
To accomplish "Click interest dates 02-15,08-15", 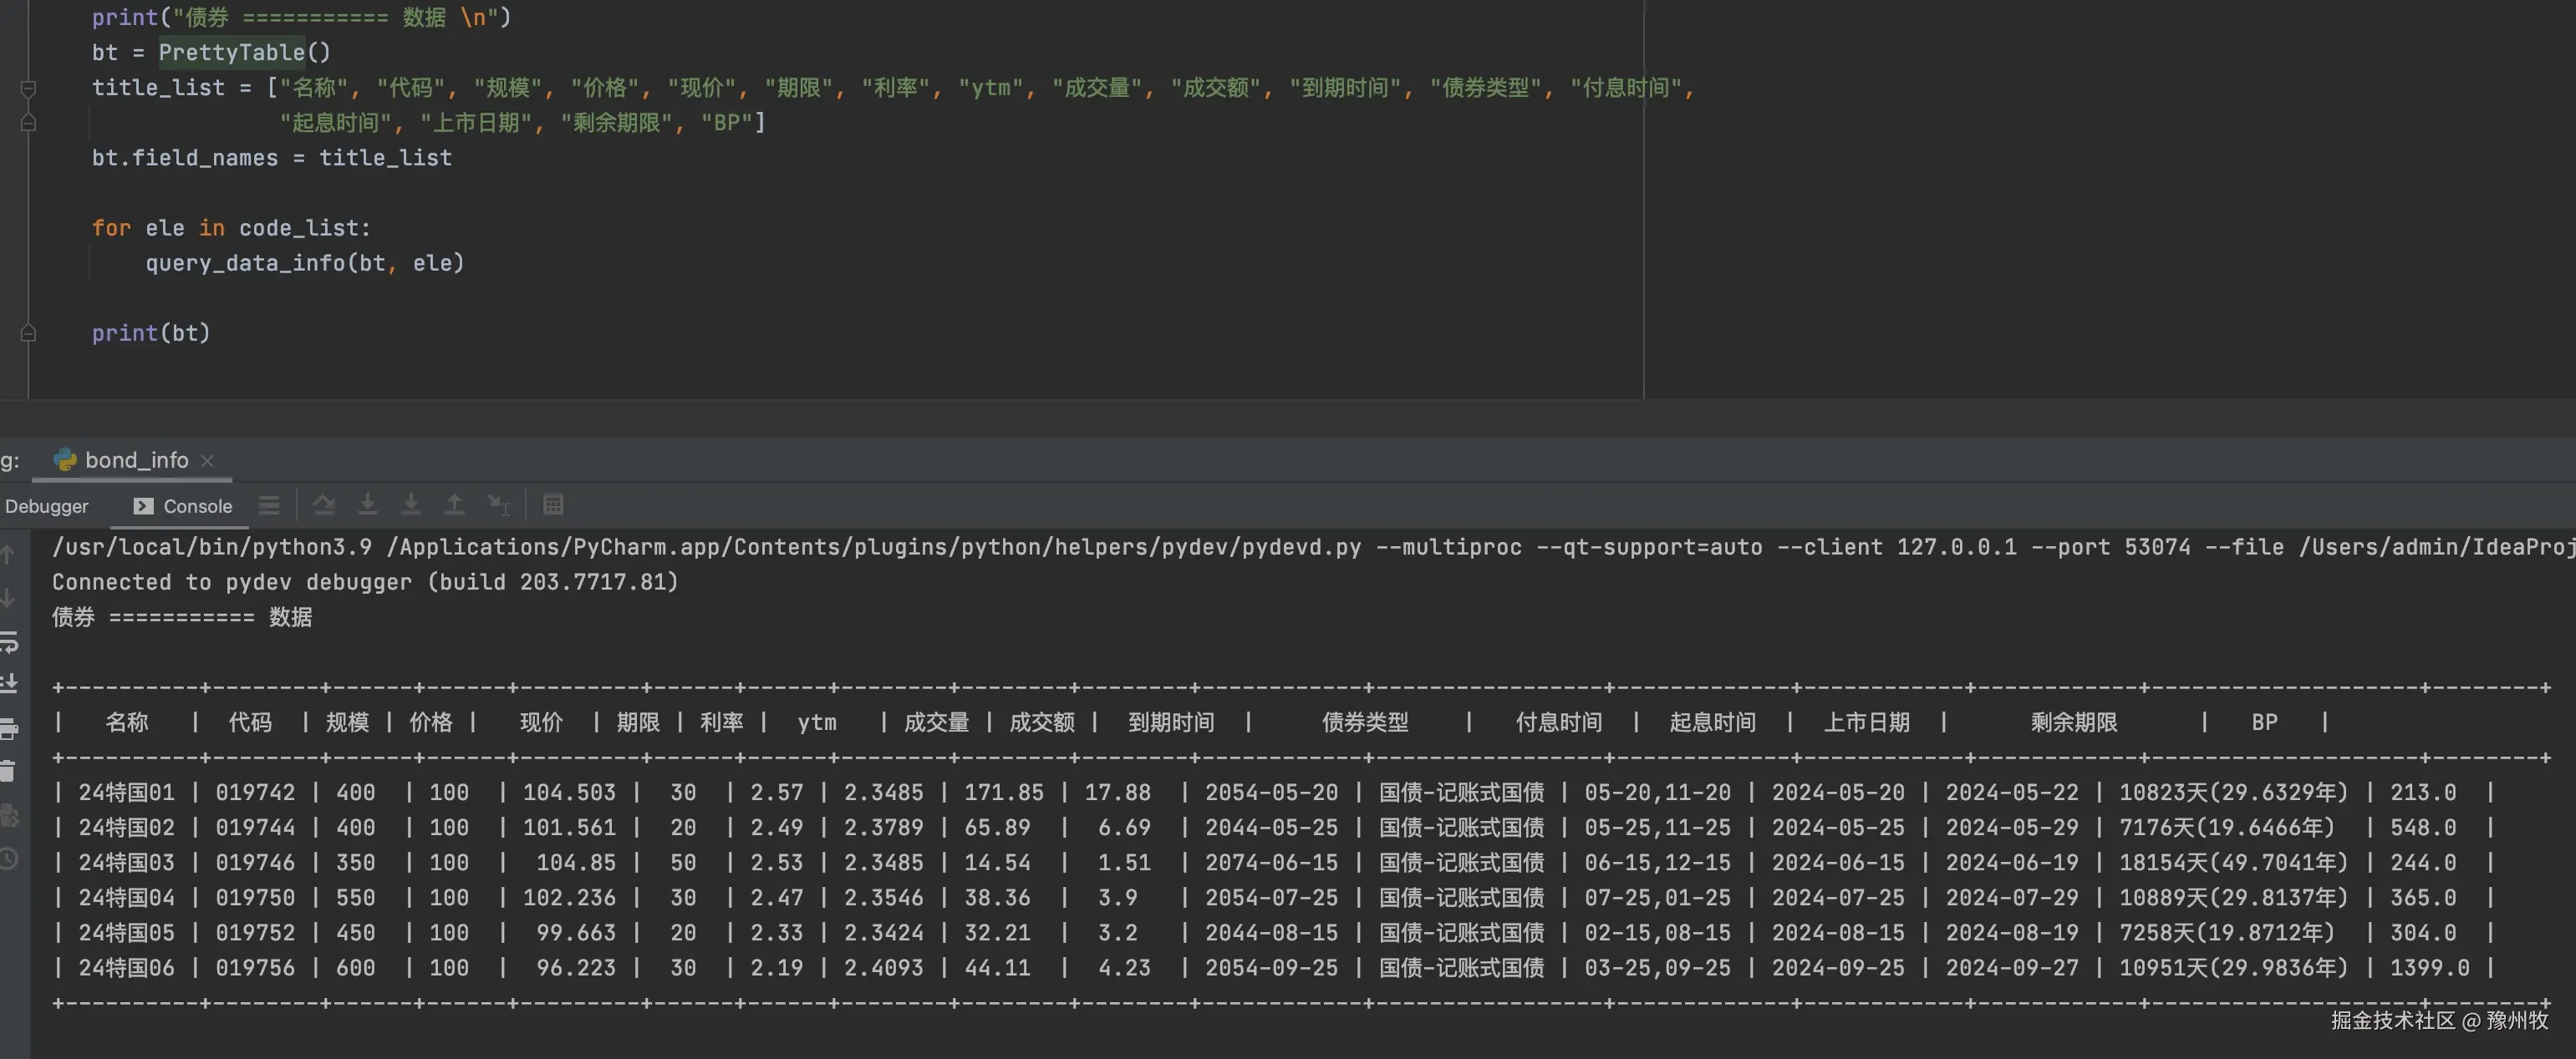I will tap(1657, 932).
